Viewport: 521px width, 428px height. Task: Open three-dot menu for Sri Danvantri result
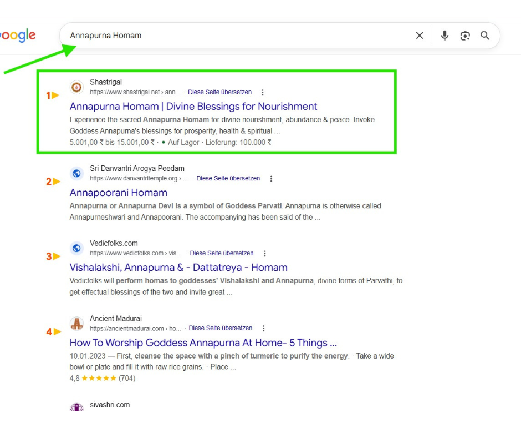pos(271,179)
